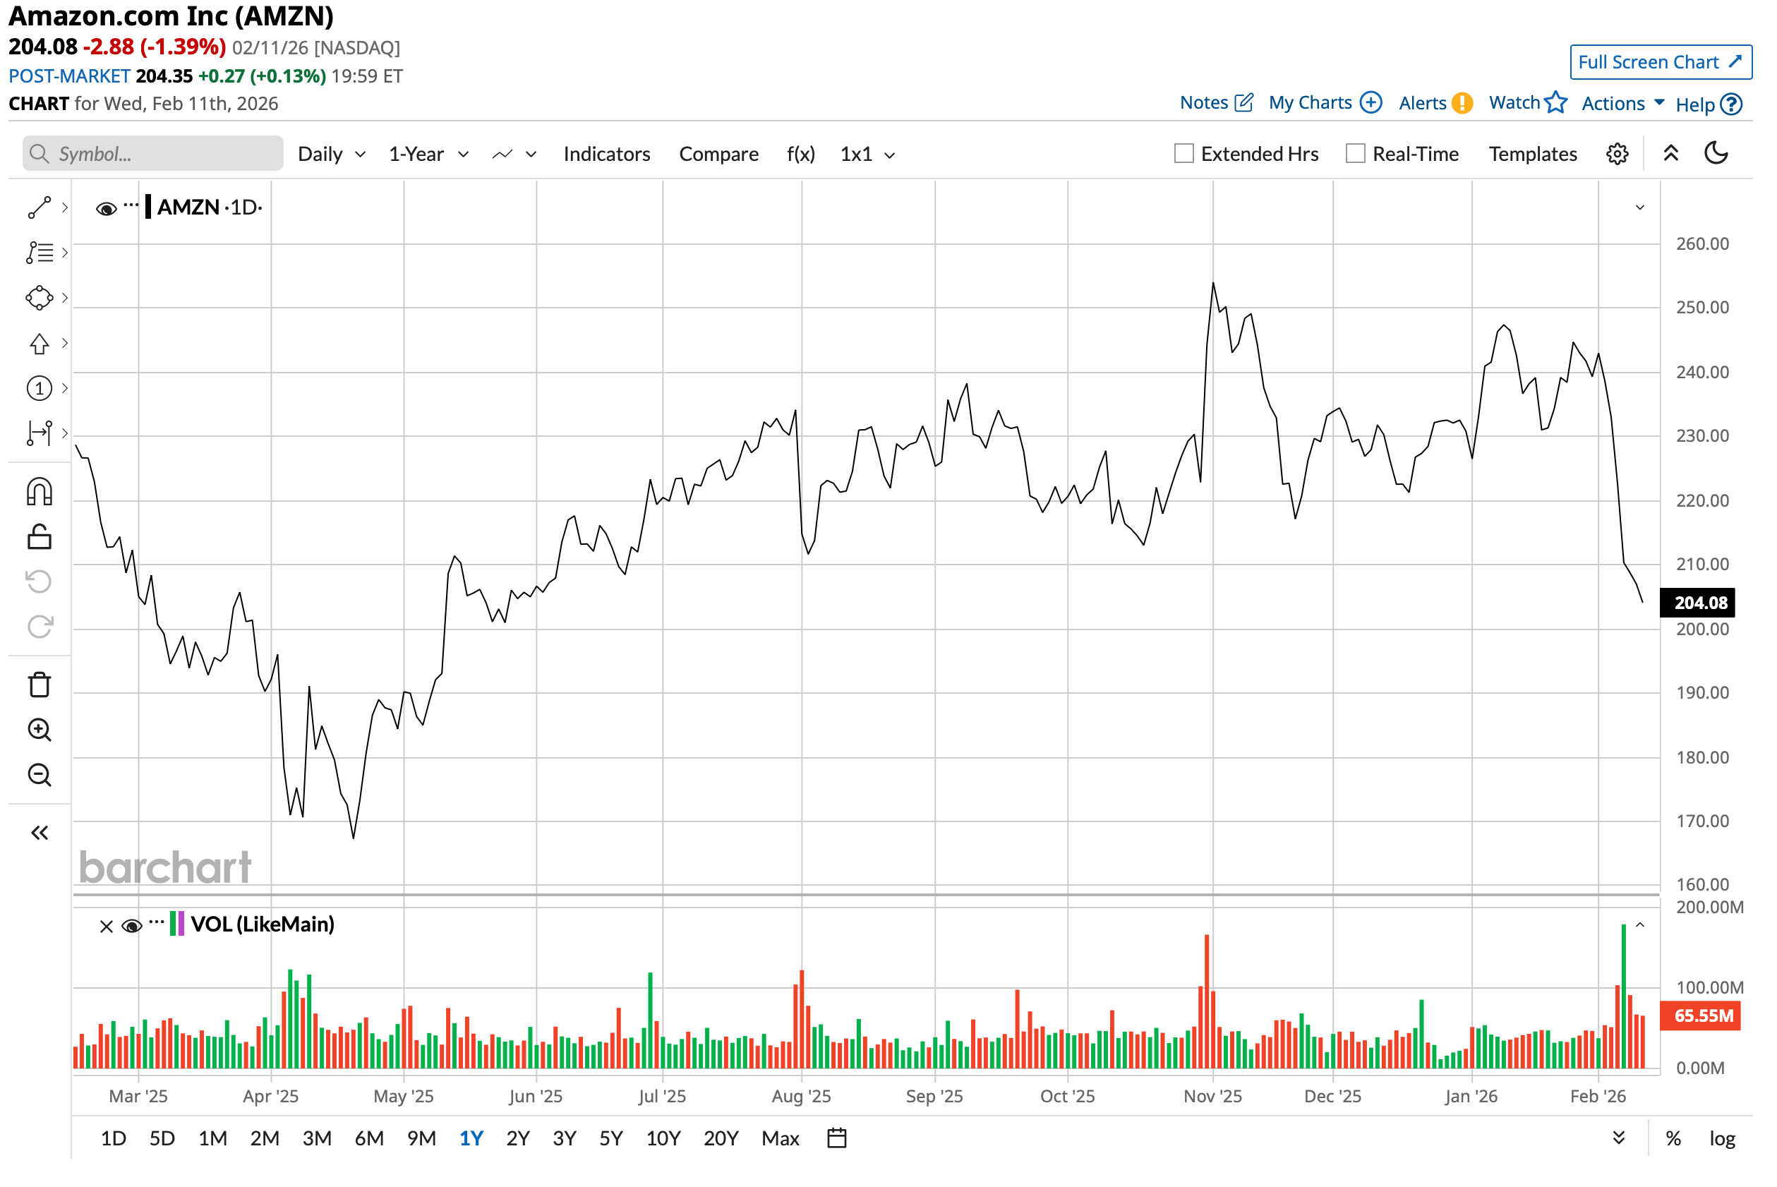
Task: Click the zoom out magnifier icon
Action: point(40,776)
